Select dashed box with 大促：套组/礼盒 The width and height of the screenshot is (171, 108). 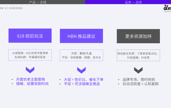coord(81,55)
